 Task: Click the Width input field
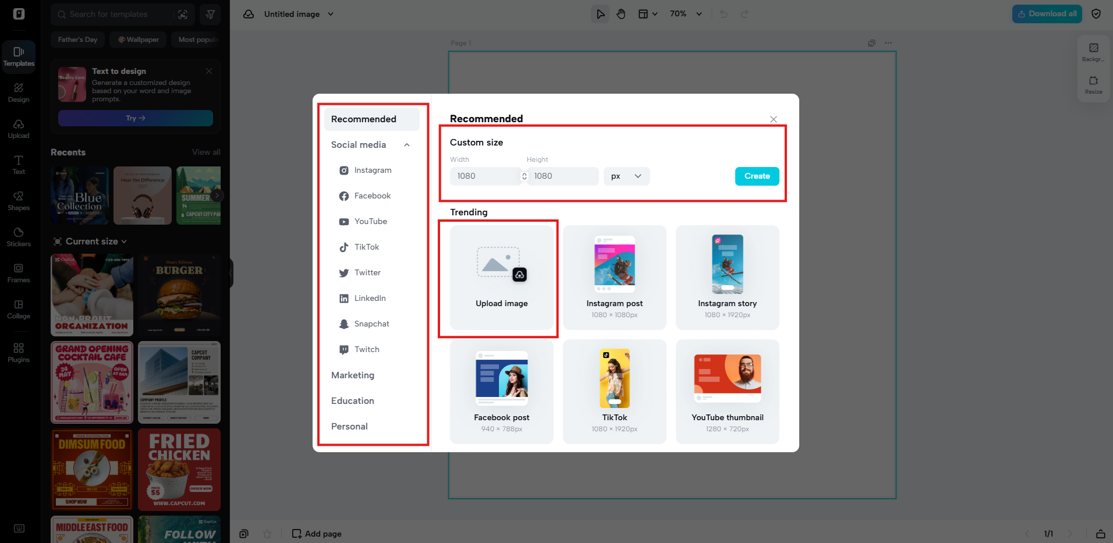485,176
